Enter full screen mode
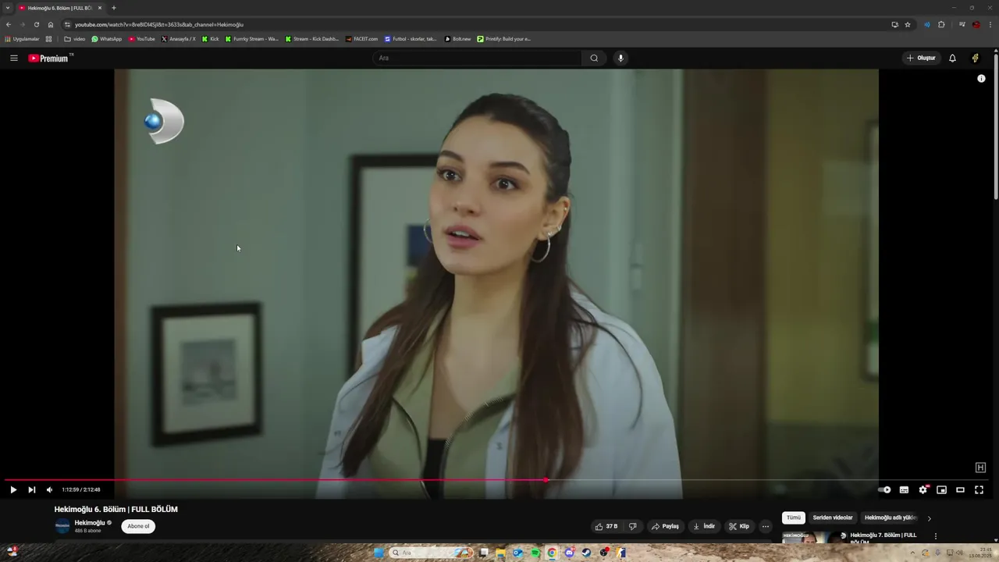 (979, 489)
